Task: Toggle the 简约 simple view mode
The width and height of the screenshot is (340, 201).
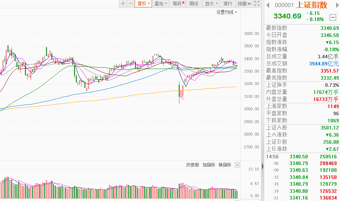Action: [228, 4]
